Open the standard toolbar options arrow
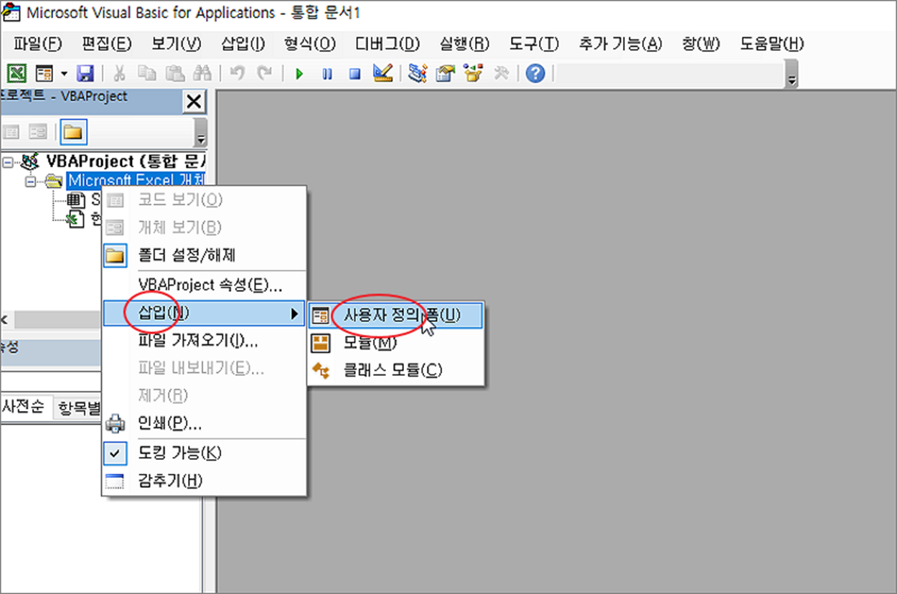Image resolution: width=897 pixels, height=594 pixels. [x=792, y=75]
